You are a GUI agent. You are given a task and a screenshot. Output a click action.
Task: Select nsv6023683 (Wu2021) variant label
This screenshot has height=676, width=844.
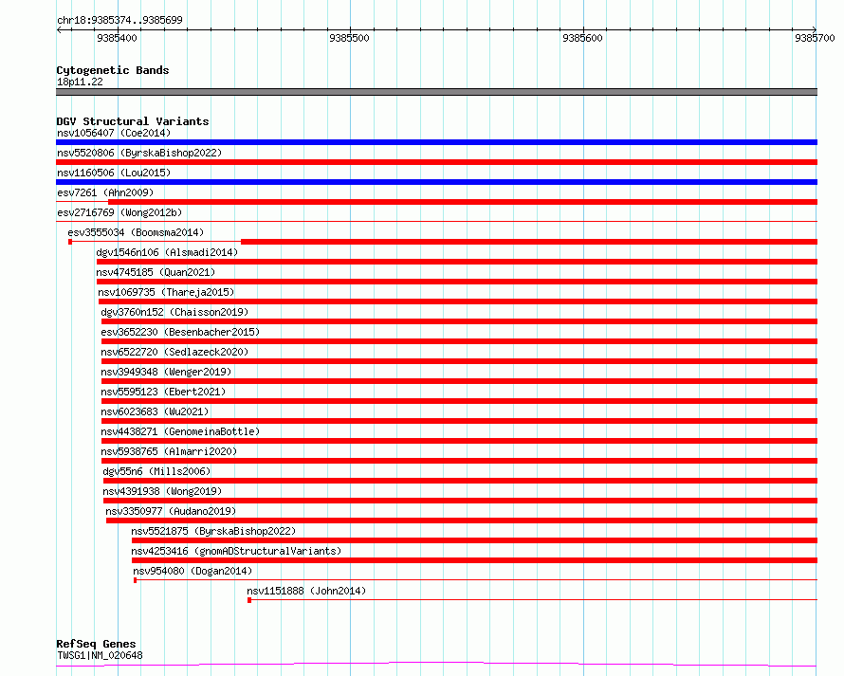click(155, 411)
